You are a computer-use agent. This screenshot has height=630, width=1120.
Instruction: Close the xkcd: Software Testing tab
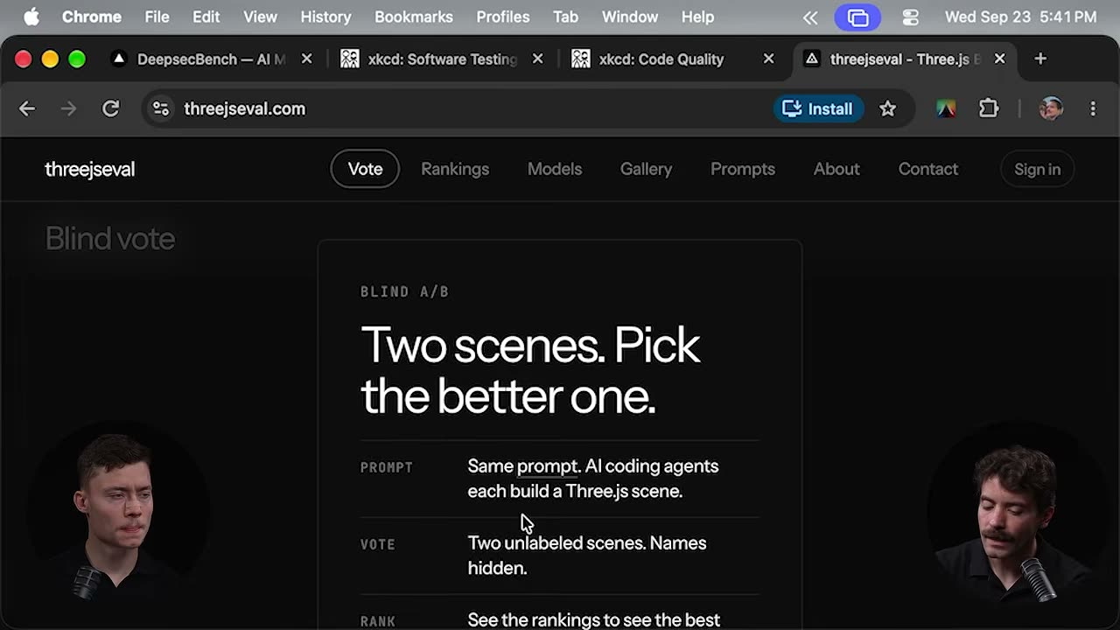[x=537, y=59]
